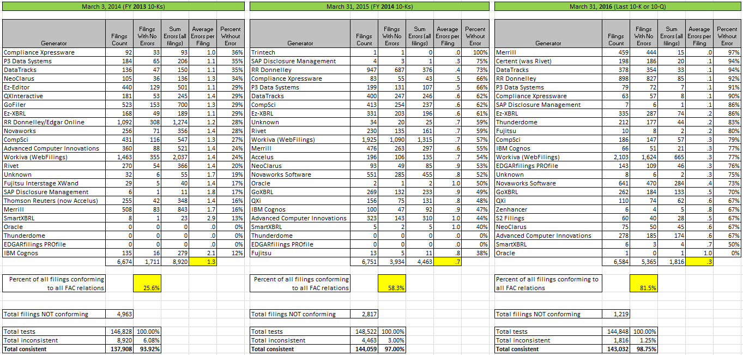Select the 6,584 filings count total
This screenshot has height=355, width=743.
pos(616,262)
